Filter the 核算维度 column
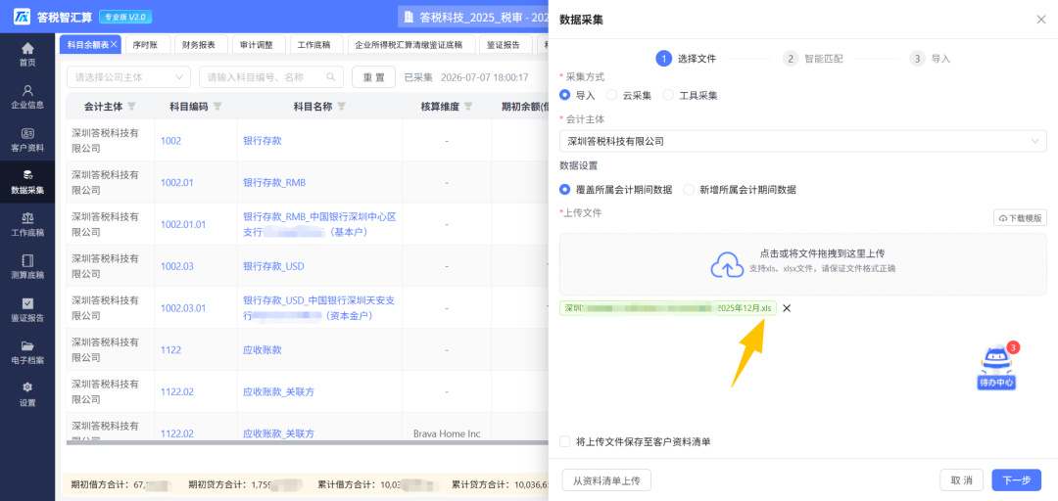Screen dimensions: 1058x501 click(x=468, y=107)
